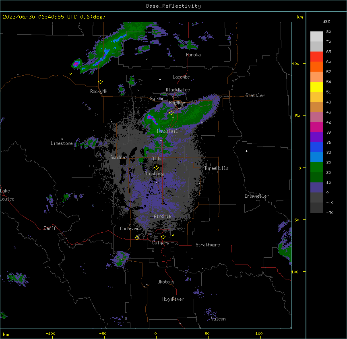Click the yellow diamond marker above Didsbury
The image size is (347, 339).
pos(156,168)
